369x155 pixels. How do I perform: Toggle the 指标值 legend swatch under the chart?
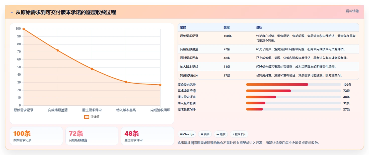coord(87,117)
